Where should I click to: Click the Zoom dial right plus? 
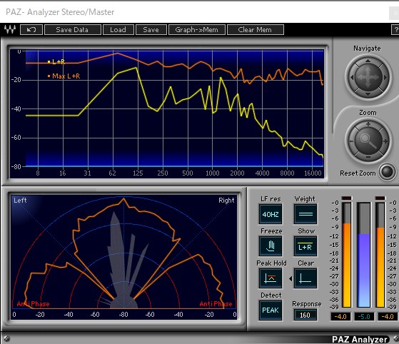[x=385, y=141]
